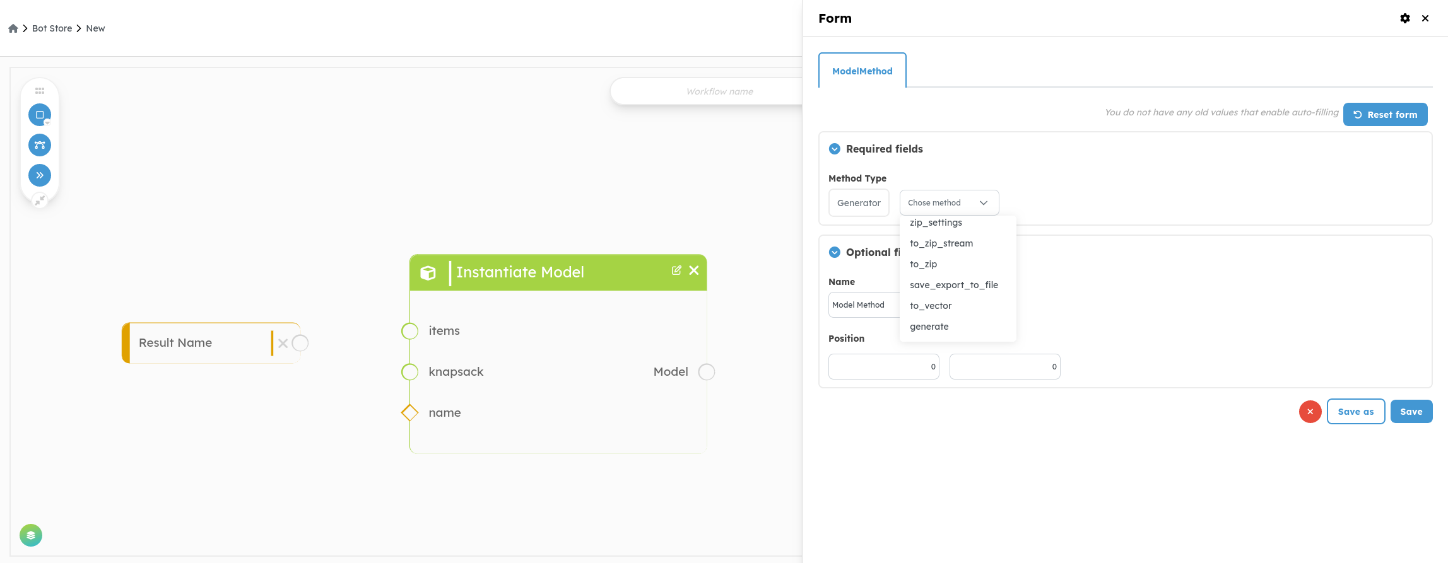Collapse the Required fields section
This screenshot has width=1448, height=563.
835,149
